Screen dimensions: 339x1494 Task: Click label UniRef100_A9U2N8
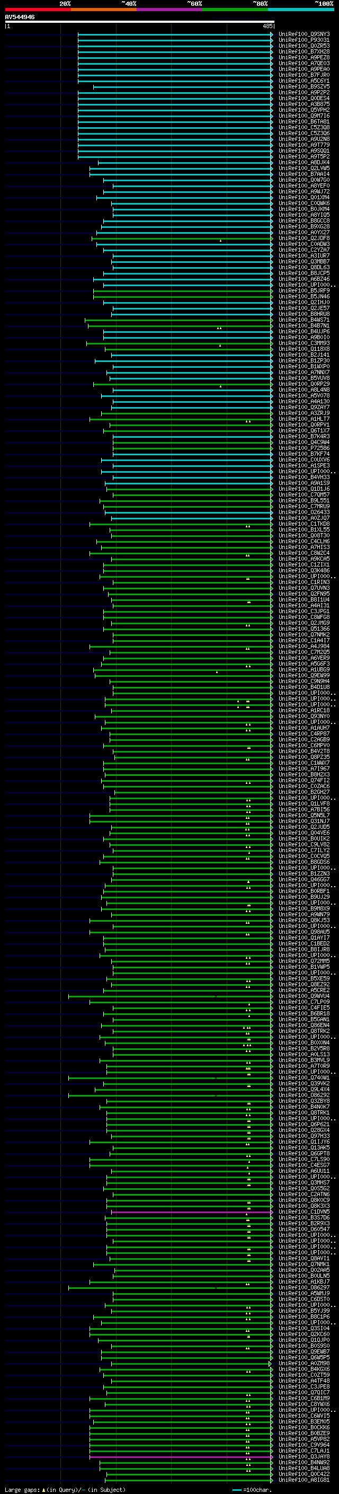click(x=304, y=139)
